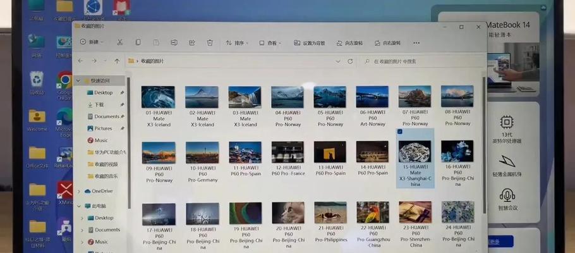Expand the OneDrive tree node

pos(79,191)
